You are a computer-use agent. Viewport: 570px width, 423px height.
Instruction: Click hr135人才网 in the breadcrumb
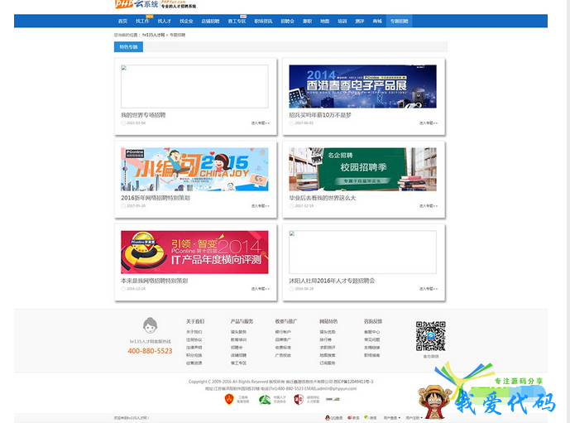tap(153, 36)
